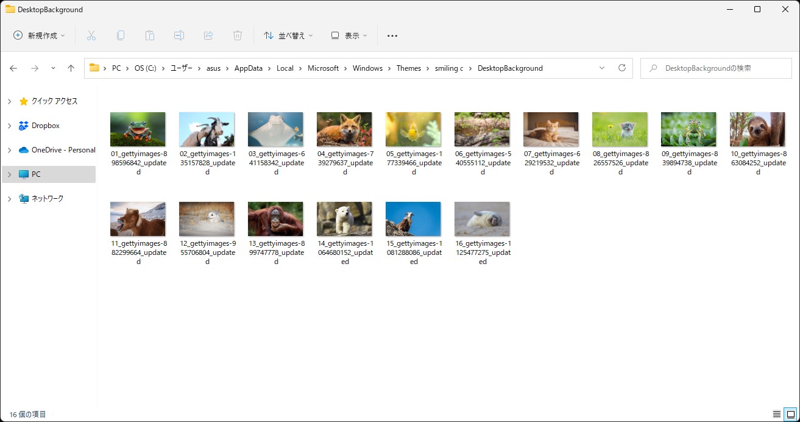The image size is (800, 422).
Task: Click the Delete trash can icon
Action: pos(238,35)
